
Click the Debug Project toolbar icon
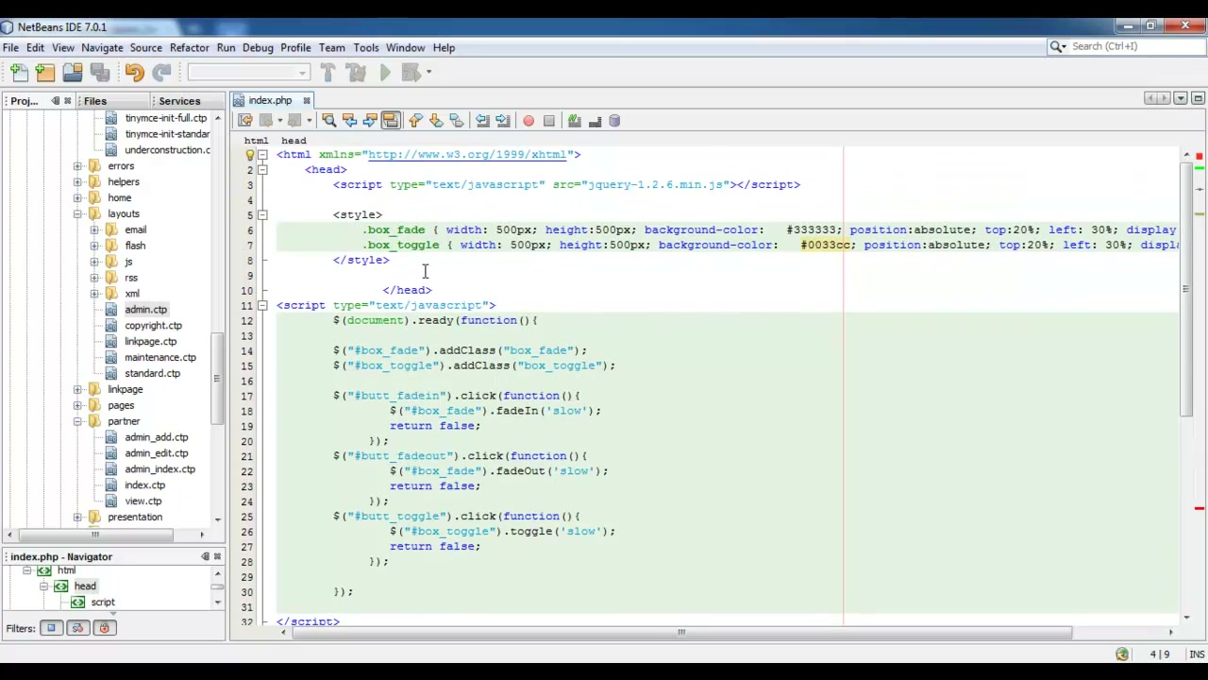(x=410, y=72)
